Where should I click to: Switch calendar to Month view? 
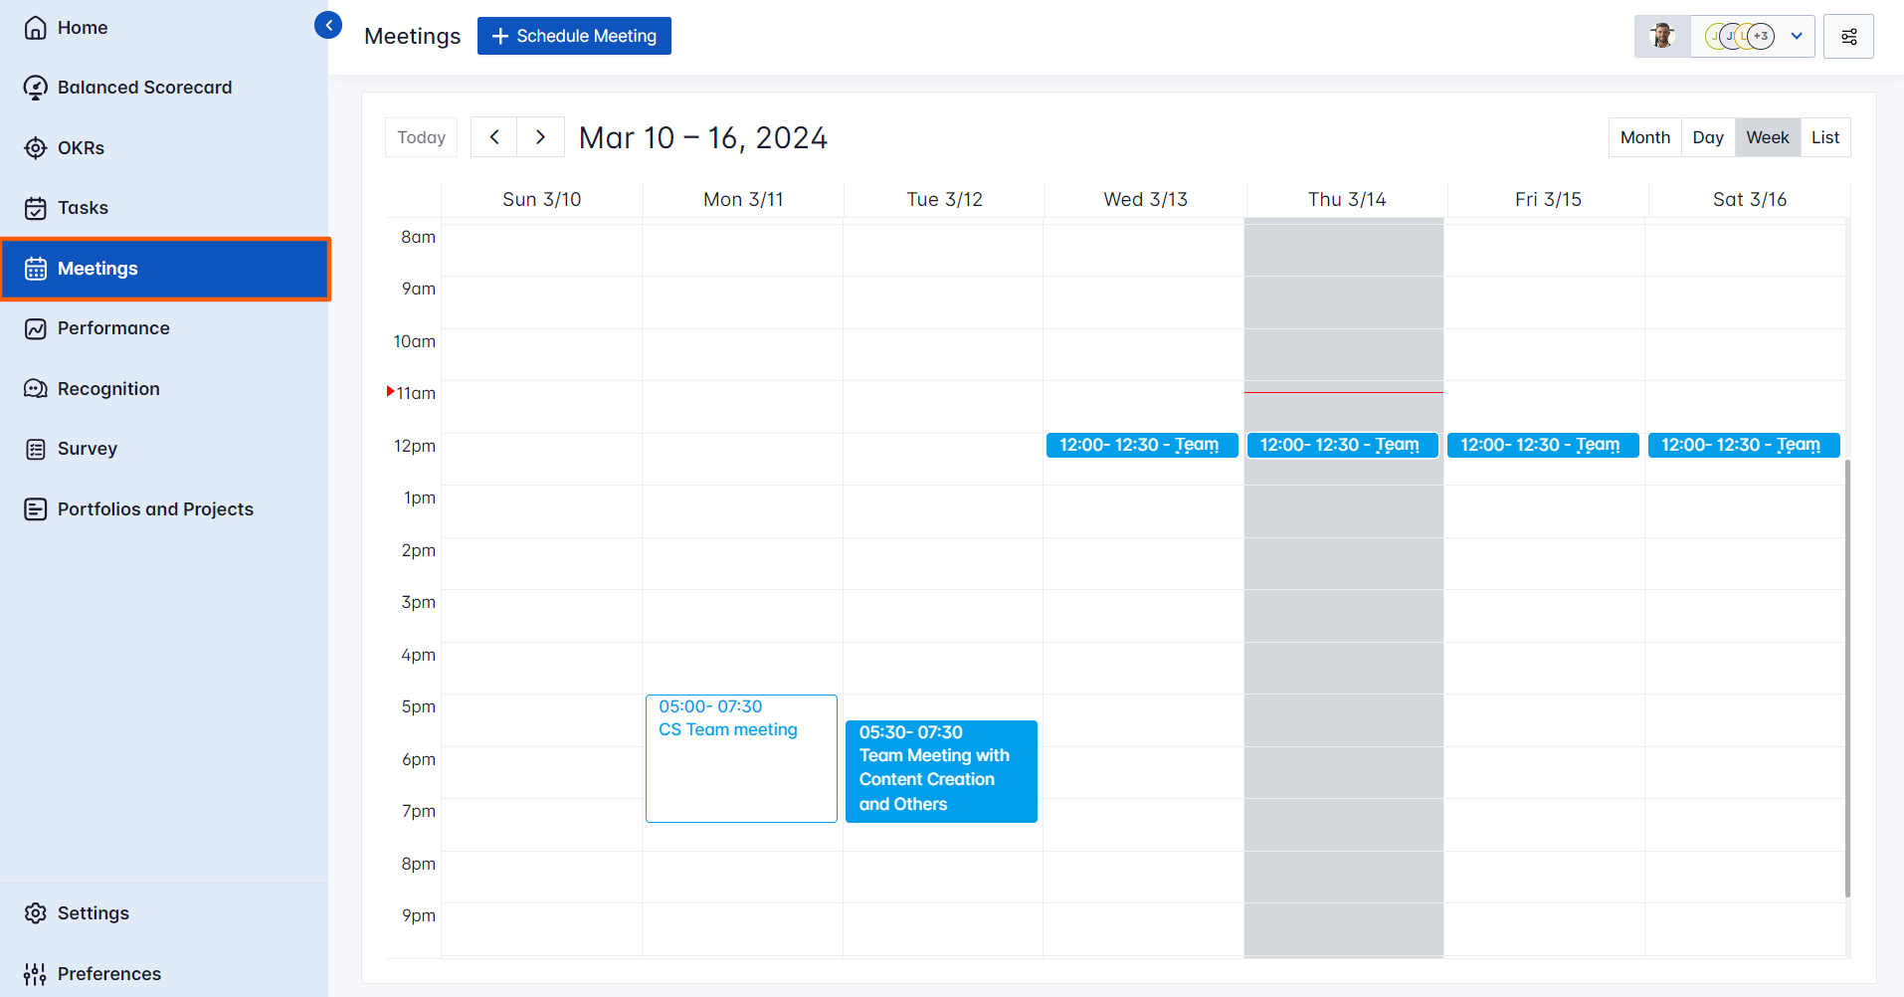click(x=1643, y=136)
